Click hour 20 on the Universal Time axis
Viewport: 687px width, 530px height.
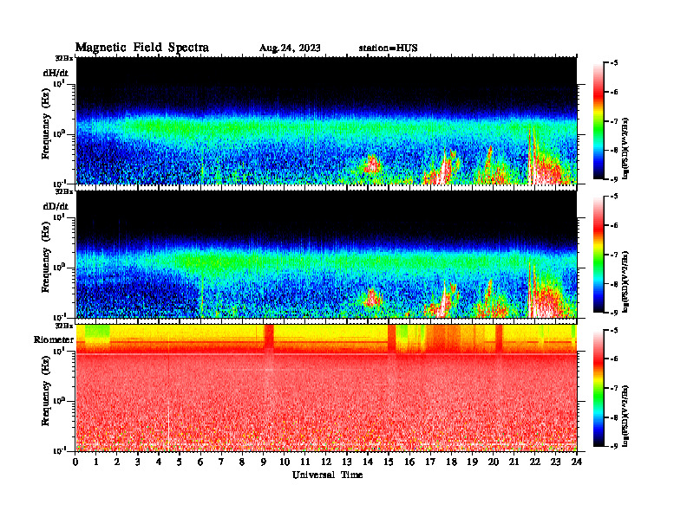(x=494, y=462)
